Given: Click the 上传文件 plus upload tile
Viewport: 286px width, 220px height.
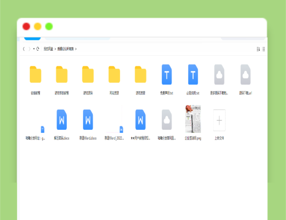Looking at the screenshot, I should tap(219, 120).
